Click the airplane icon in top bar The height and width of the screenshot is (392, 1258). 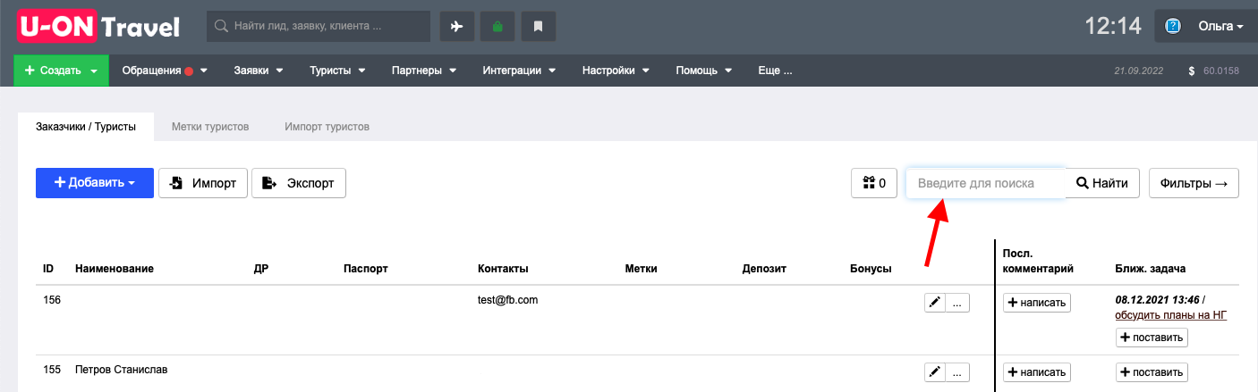456,26
